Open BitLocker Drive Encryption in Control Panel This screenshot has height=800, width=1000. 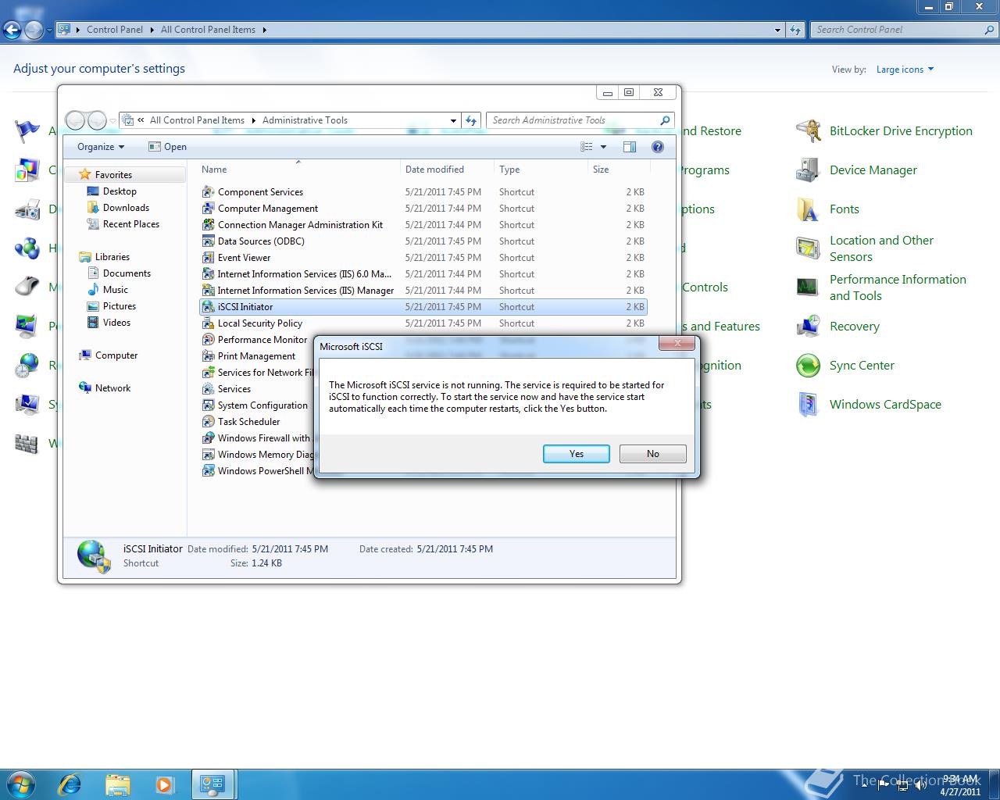click(808, 131)
